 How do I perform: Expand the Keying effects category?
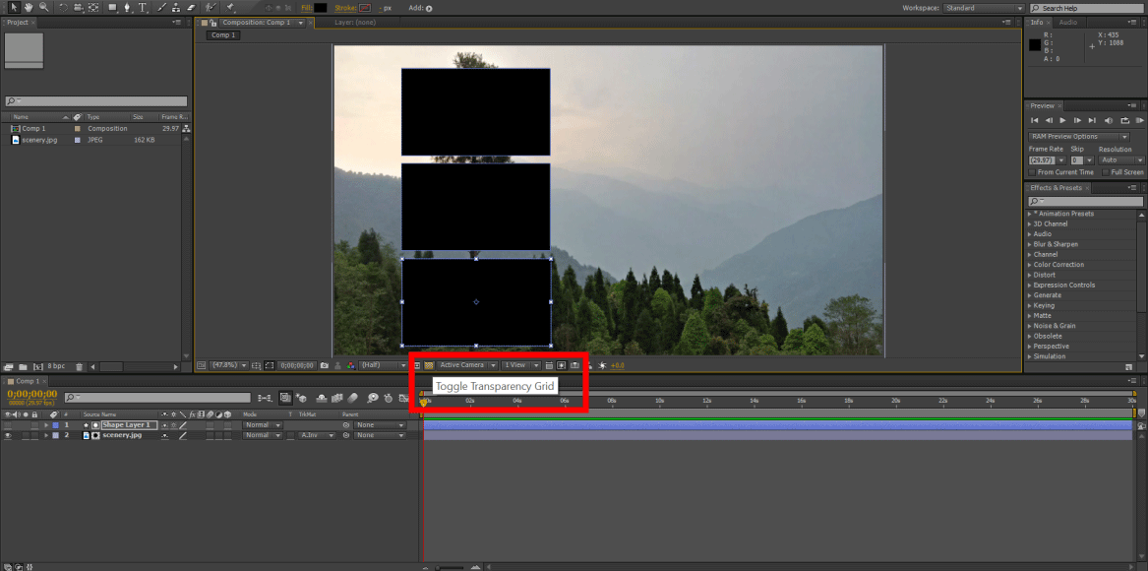pyautogui.click(x=1029, y=305)
